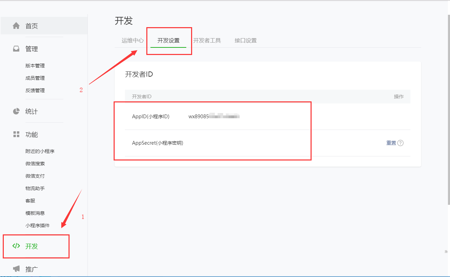Viewport: 450px width, 277px height.
Task: Click the megaphone icon beside 推广
Action: click(16, 269)
